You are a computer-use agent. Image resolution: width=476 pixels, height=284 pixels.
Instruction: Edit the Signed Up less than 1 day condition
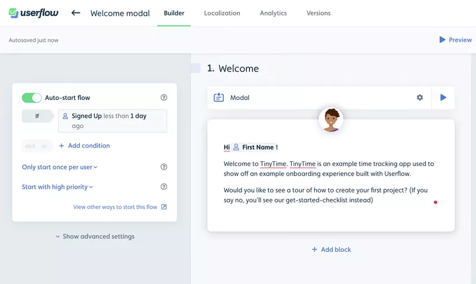pos(112,121)
